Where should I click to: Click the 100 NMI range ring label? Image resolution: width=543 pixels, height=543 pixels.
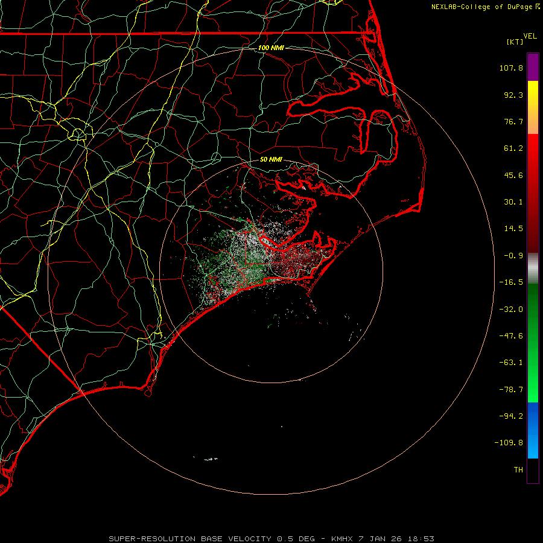[x=271, y=48]
